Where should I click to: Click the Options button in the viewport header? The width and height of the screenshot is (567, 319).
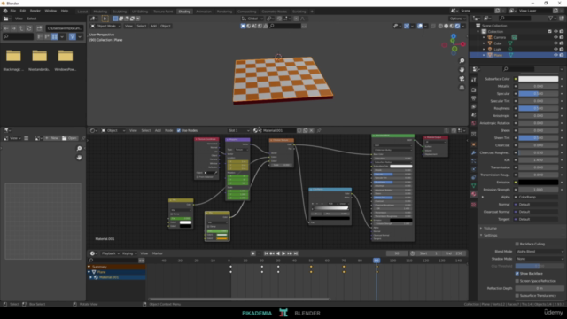point(457,19)
